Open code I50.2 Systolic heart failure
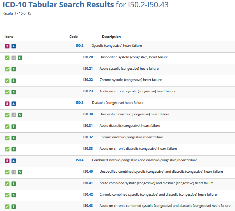Screen dimensions: 235x211 [x=80, y=46]
